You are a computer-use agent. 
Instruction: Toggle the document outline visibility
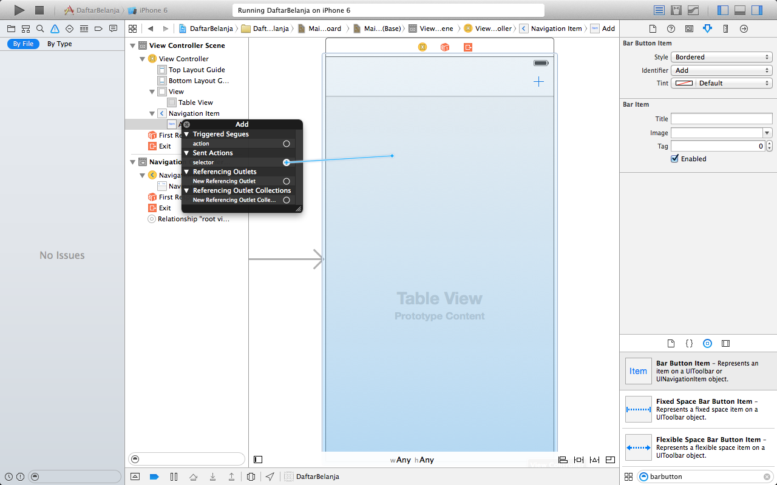pos(258,459)
